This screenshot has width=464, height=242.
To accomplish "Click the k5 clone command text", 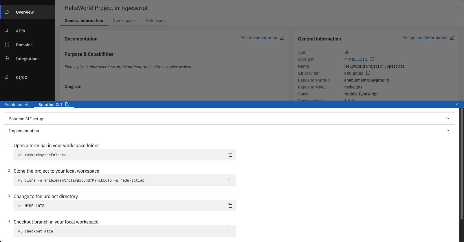I will pyautogui.click(x=82, y=180).
